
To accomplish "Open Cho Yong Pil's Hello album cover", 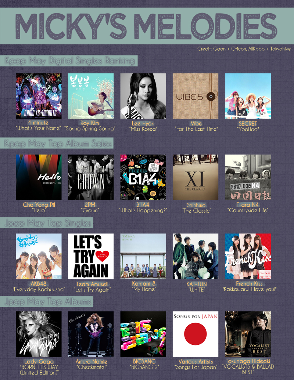I will (39, 177).
